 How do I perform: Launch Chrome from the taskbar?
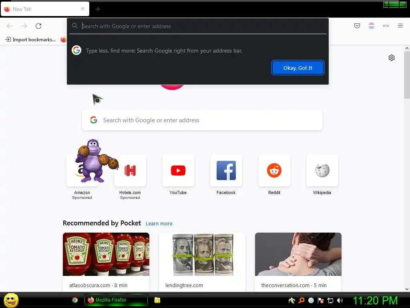[x=75, y=300]
